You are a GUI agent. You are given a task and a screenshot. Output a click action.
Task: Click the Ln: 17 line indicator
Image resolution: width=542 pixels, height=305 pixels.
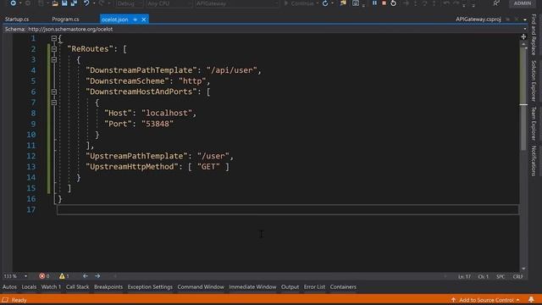464,277
